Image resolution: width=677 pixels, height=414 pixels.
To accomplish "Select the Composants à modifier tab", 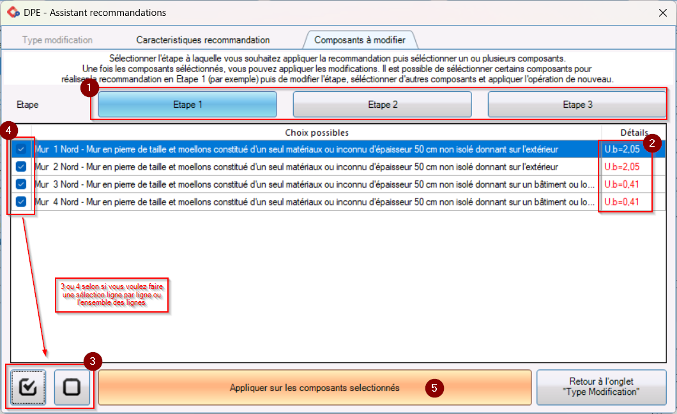I will point(360,40).
